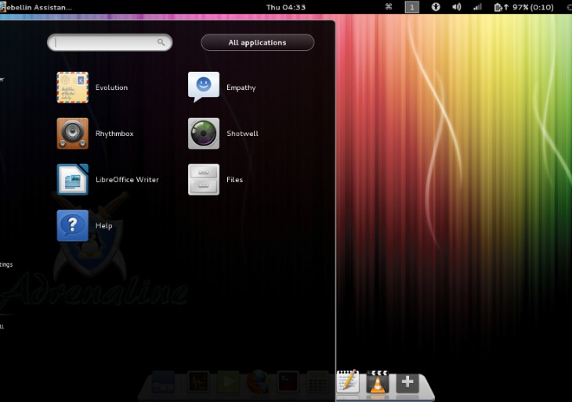The image size is (572, 402).
Task: Open Firefox from the dimmed dock
Action: tap(256, 383)
